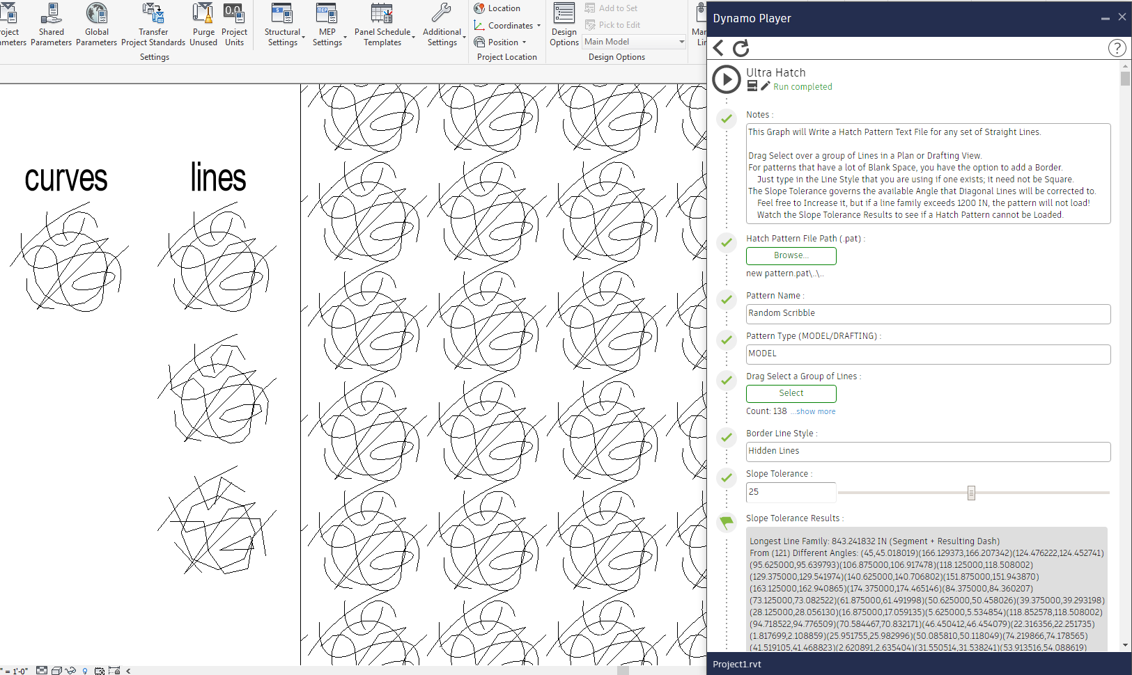
Task: Click the Dynamo Player scrollbar thumb
Action: click(x=1126, y=78)
